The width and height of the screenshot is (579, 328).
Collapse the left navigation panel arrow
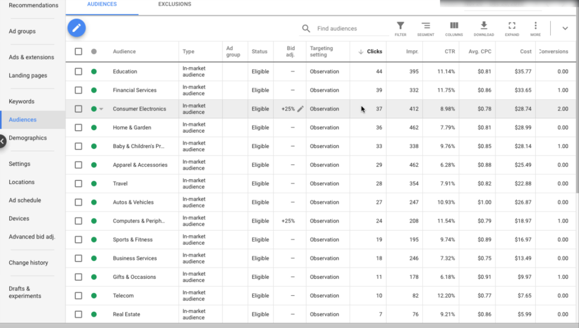[2, 141]
